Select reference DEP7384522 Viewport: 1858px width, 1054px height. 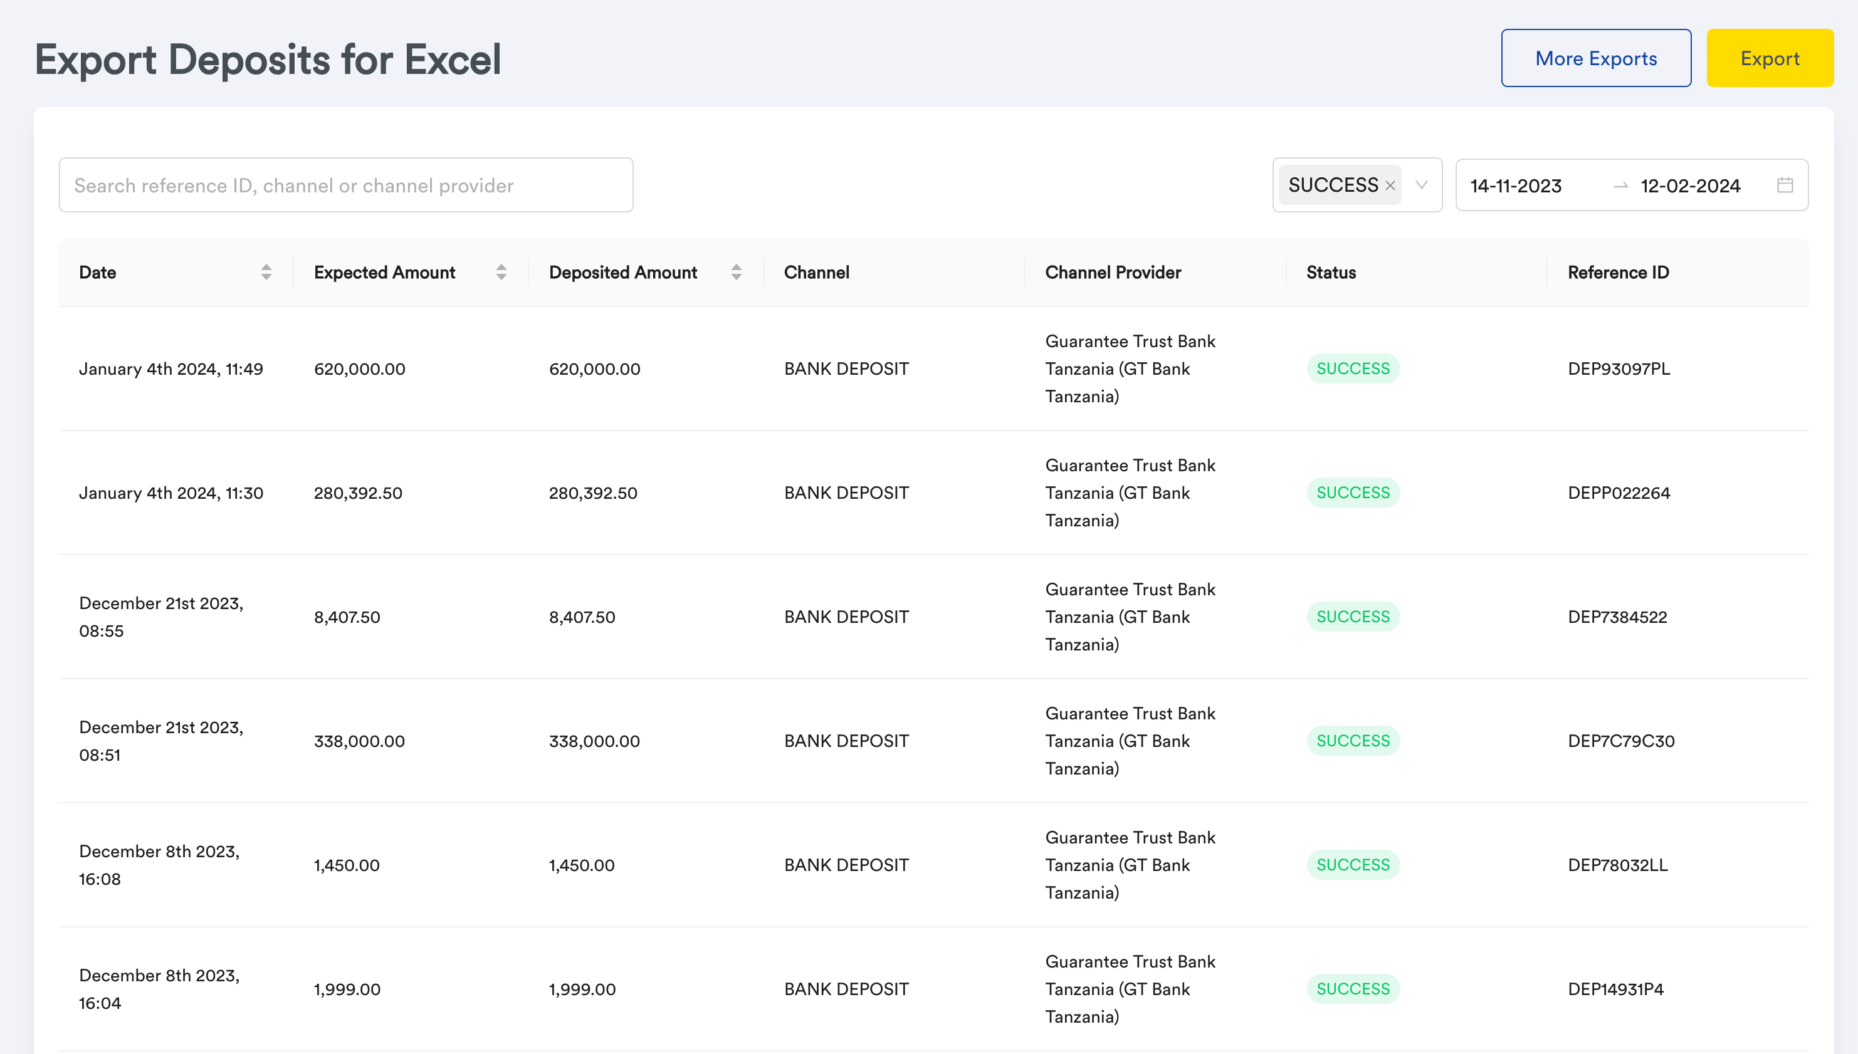(1618, 617)
